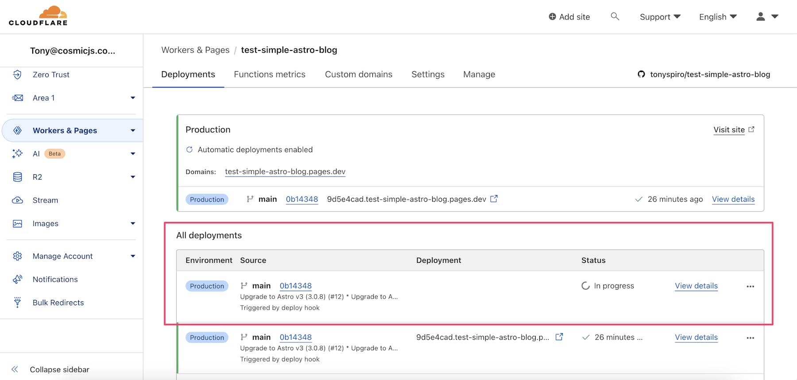The height and width of the screenshot is (380, 797).
Task: Click Collapse sidebar label
Action: [59, 369]
